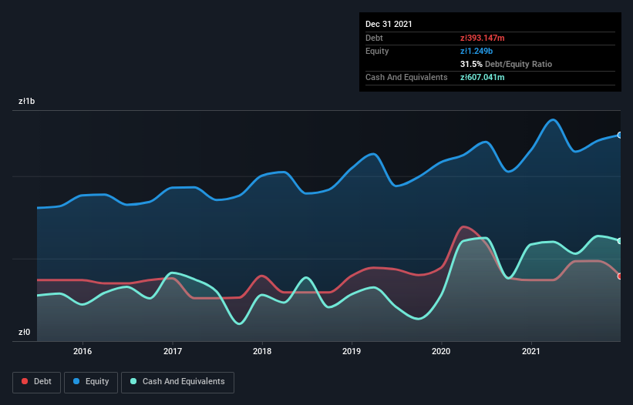
Task: Click the Debt label in tooltip
Action: coord(374,38)
